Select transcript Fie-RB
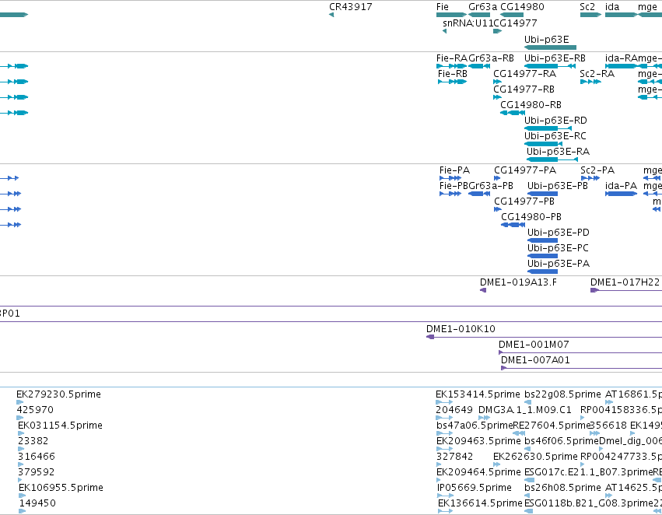This screenshot has height=515, width=662. pos(453,74)
